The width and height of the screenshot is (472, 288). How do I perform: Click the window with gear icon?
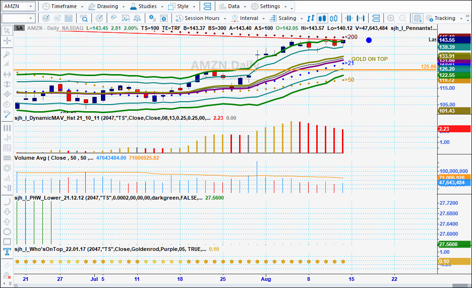point(164,19)
